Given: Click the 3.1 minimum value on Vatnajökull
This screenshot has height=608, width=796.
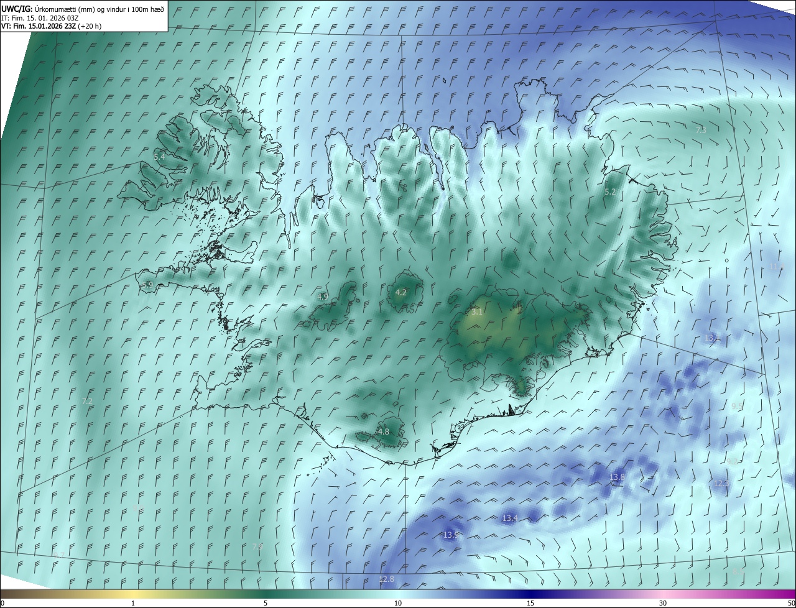Looking at the screenshot, I should click(x=477, y=311).
